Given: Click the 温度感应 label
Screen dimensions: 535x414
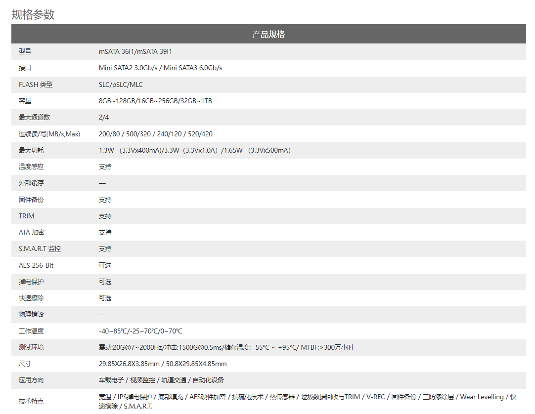Looking at the screenshot, I should [31, 167].
